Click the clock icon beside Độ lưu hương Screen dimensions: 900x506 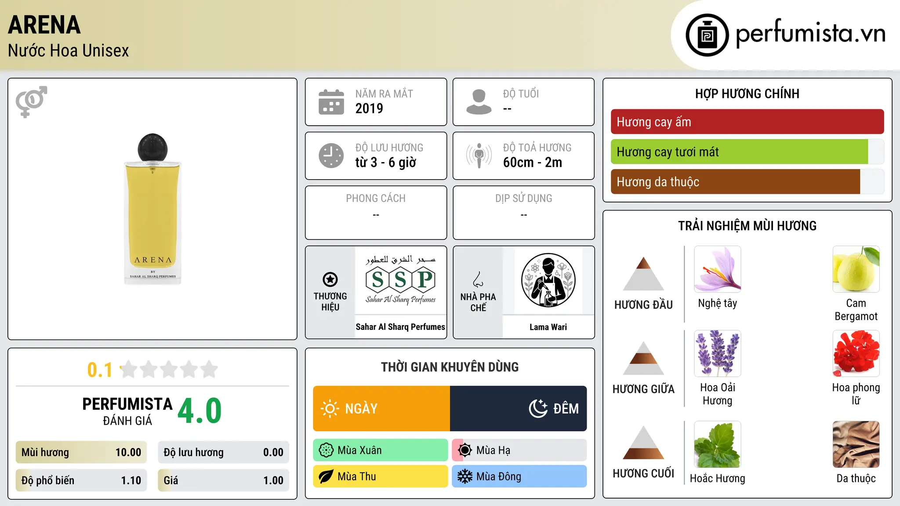331,155
